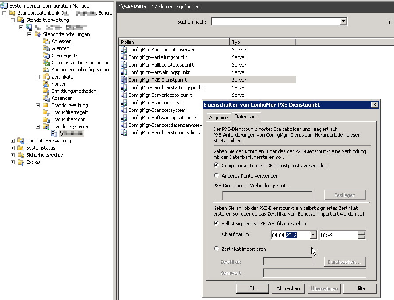
Task: Switch to the Allgemein tab
Action: tap(219, 118)
